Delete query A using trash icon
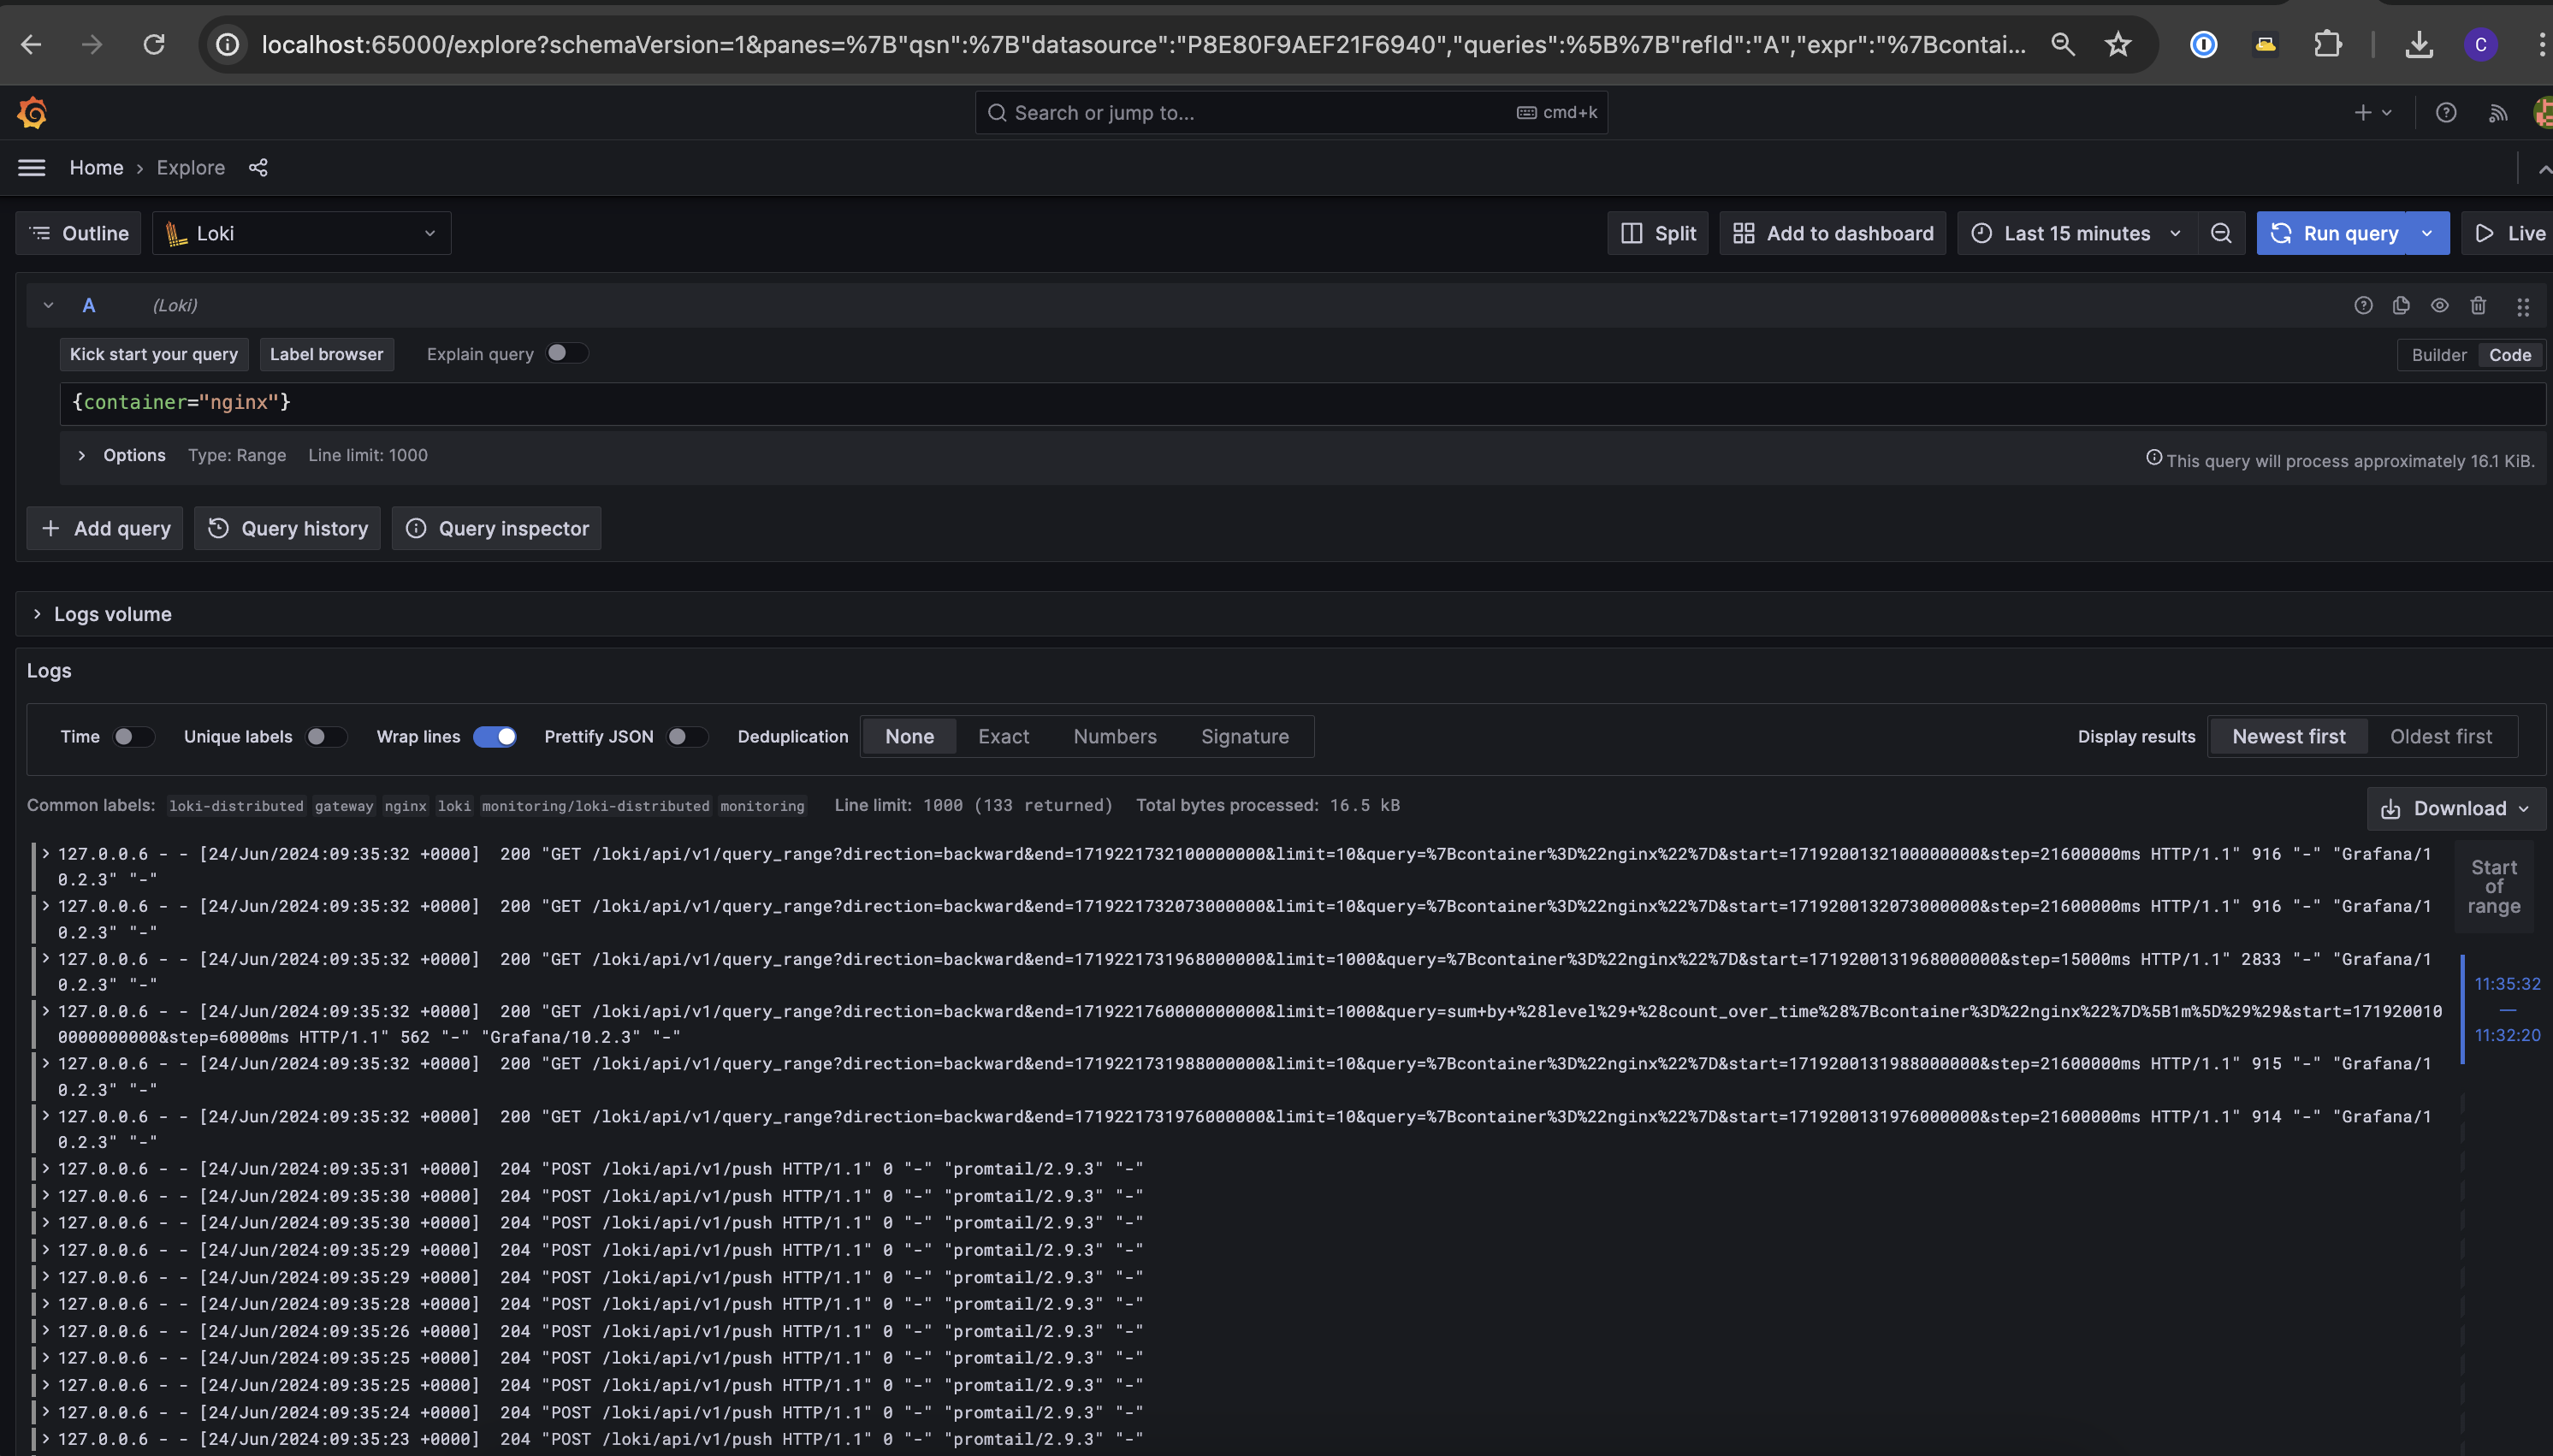This screenshot has width=2553, height=1456. tap(2478, 306)
